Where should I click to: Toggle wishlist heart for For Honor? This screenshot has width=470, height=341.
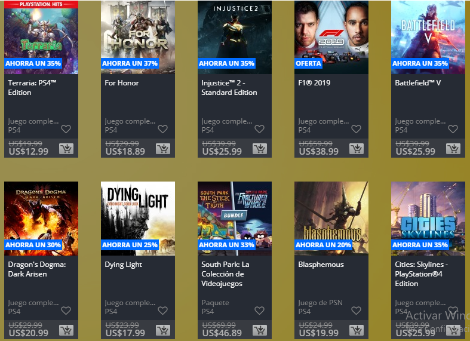pos(163,129)
